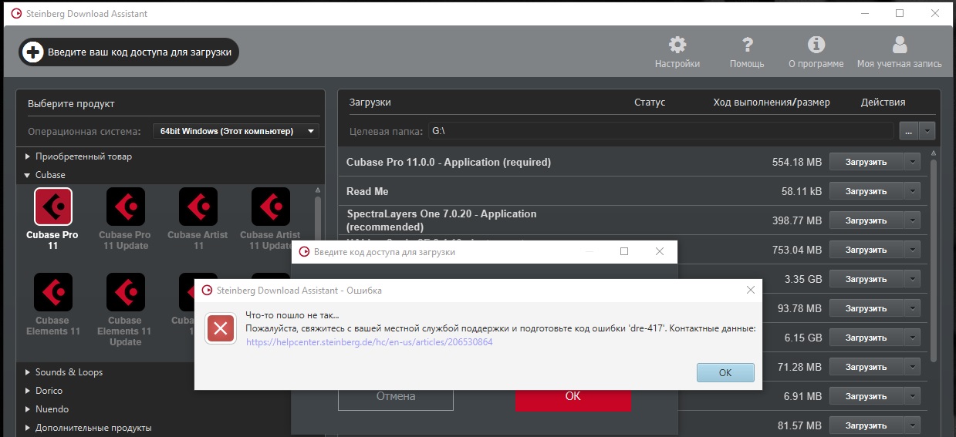Click the Settings gear icon
This screenshot has width=956, height=437.
[x=677, y=45]
